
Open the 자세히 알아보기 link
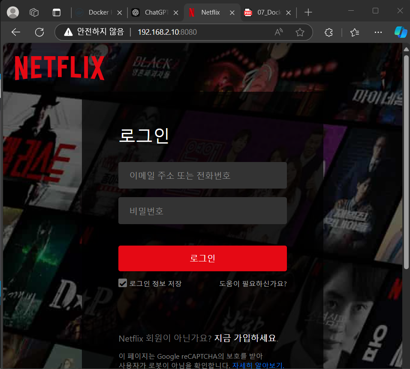[x=258, y=365]
